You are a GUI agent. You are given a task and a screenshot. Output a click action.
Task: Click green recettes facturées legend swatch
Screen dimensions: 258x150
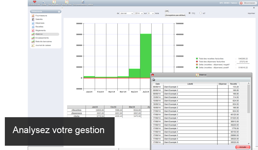(x=197, y=59)
